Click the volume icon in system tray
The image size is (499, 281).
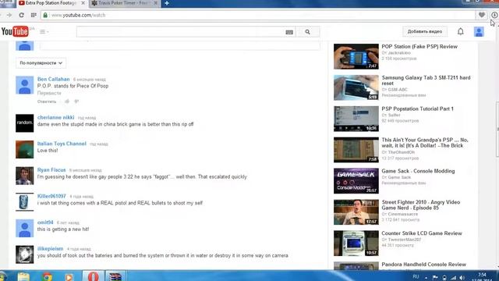[x=462, y=278]
